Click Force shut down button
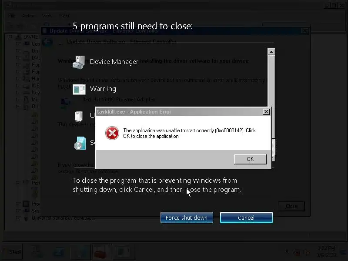The image size is (348, 261). tap(187, 217)
